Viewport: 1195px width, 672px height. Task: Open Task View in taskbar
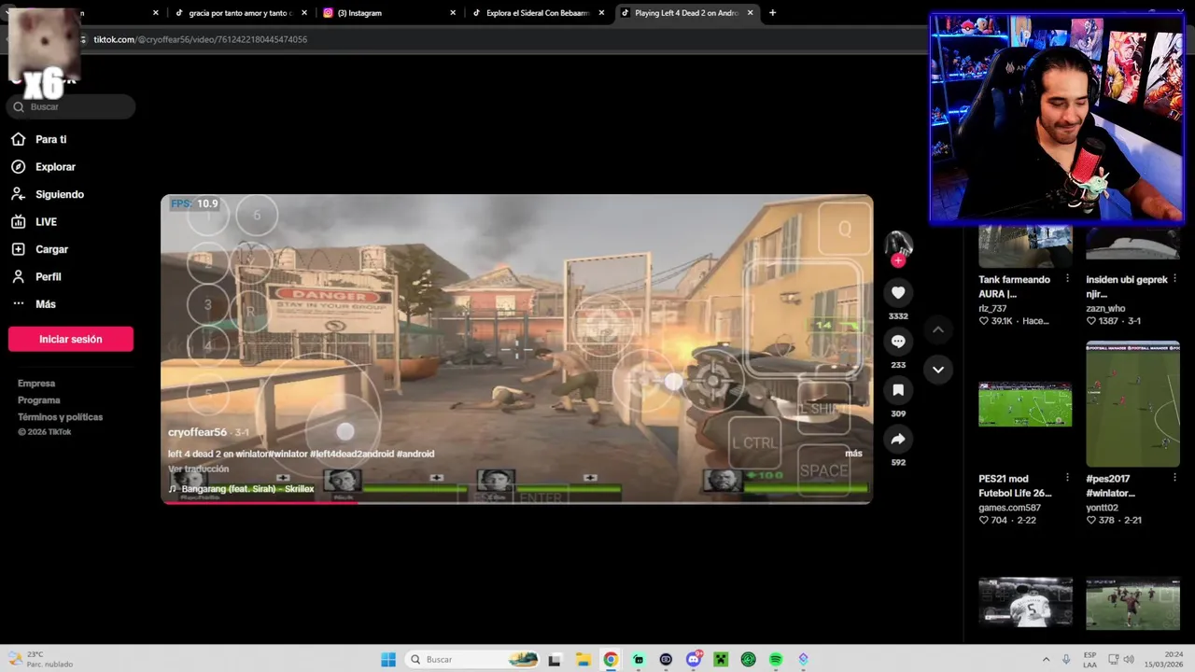555,659
